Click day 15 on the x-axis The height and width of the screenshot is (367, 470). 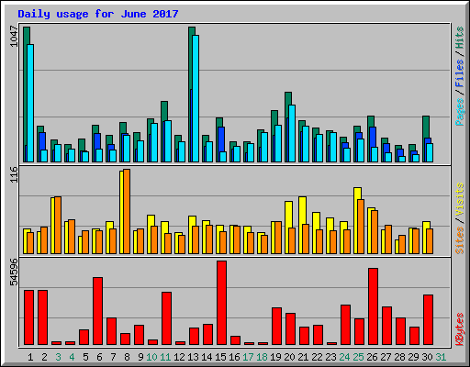[x=220, y=357]
